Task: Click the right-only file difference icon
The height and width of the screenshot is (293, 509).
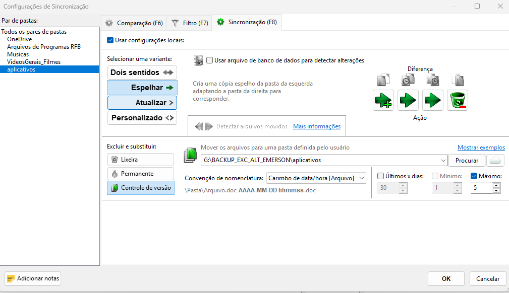Action: 458,80
